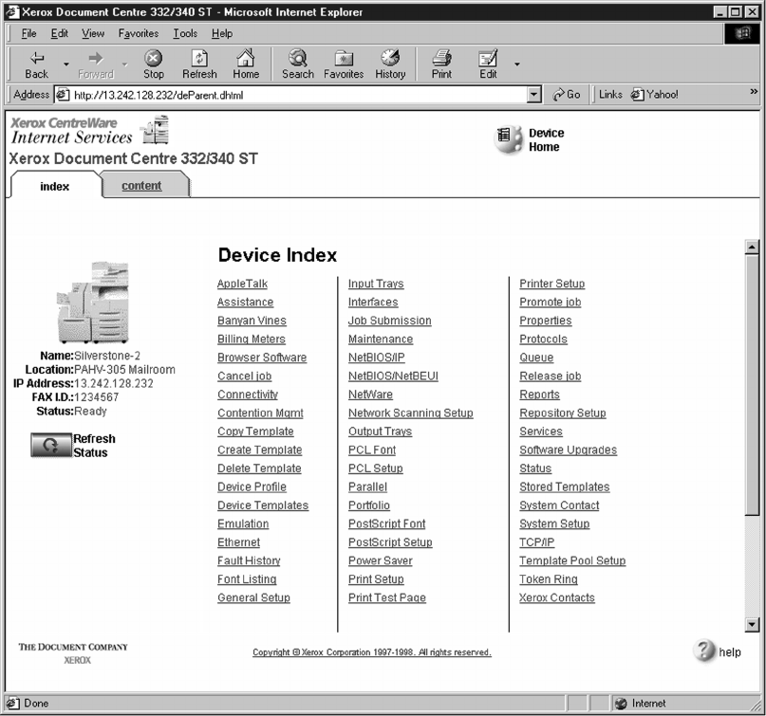Open the Fault History link
Image resolution: width=766 pixels, height=716 pixels.
pyautogui.click(x=249, y=560)
